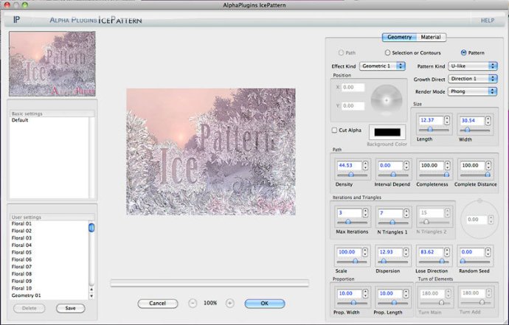Image resolution: width=509 pixels, height=325 pixels.
Task: Click the Prop. Width stepper
Action: point(365,293)
